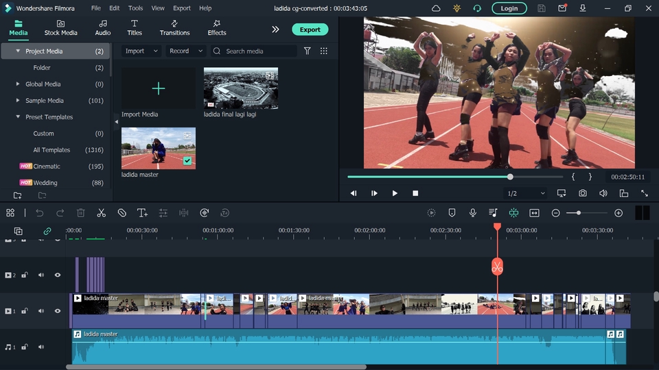Viewport: 659px width, 370px height.
Task: Mute video track 1 audio
Action: (x=41, y=311)
